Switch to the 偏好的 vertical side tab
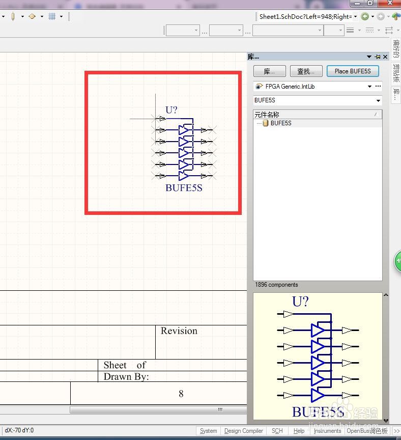Viewport: 401px width, 440px height. tap(396, 49)
